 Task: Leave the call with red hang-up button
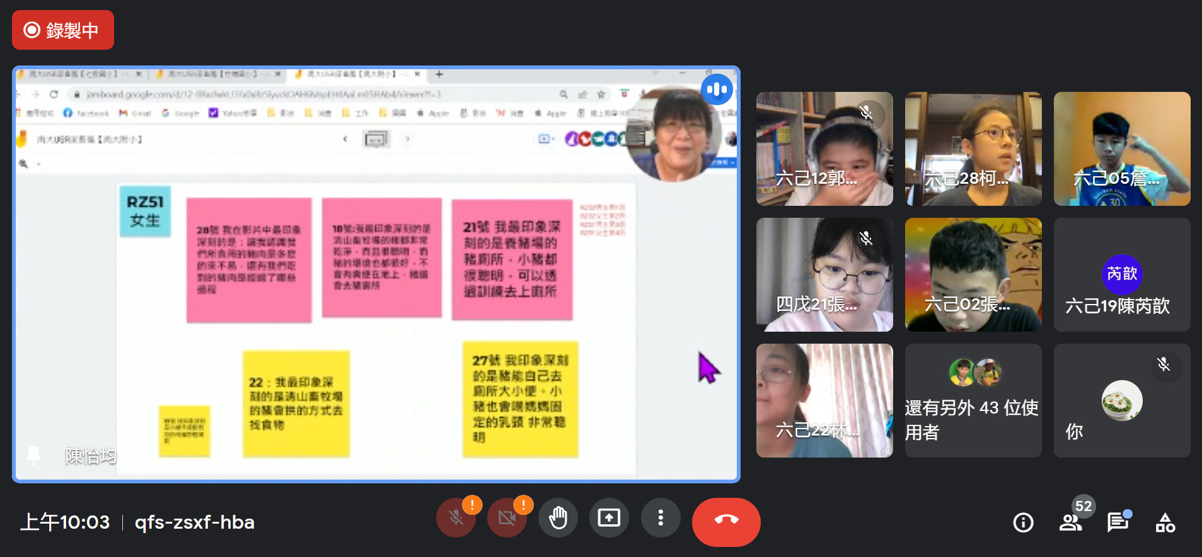[x=726, y=521]
